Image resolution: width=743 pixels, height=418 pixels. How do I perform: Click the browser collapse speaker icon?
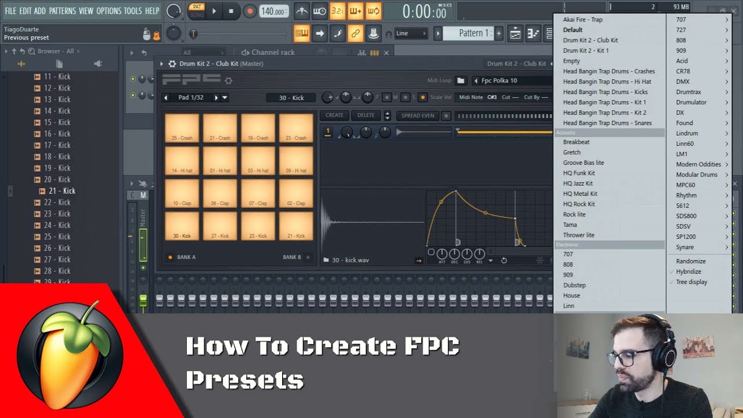click(x=98, y=63)
